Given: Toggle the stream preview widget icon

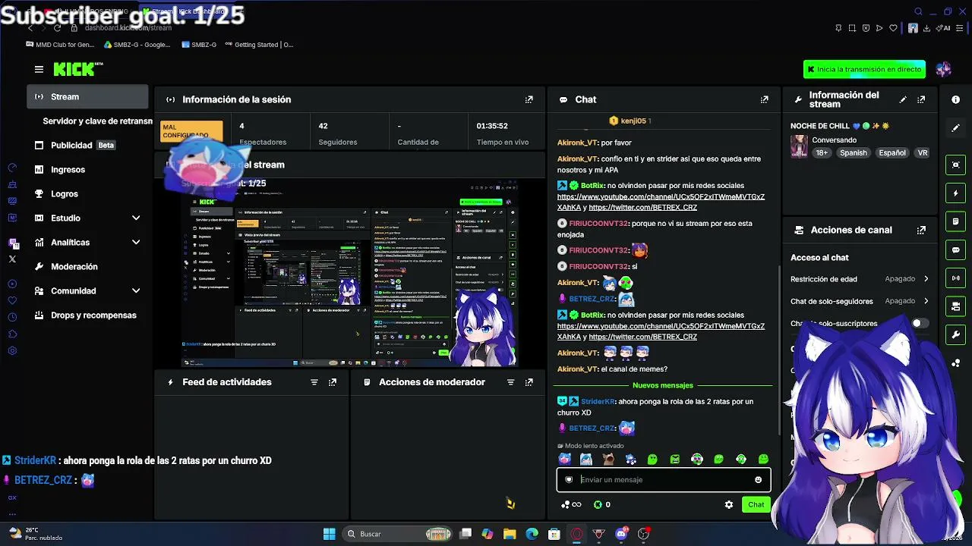Looking at the screenshot, I should click(x=955, y=165).
